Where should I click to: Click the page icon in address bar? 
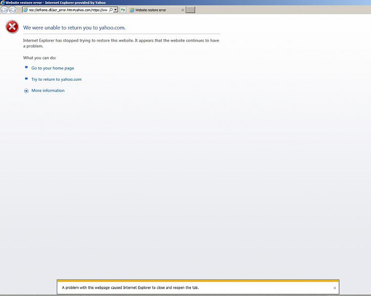(x=25, y=10)
